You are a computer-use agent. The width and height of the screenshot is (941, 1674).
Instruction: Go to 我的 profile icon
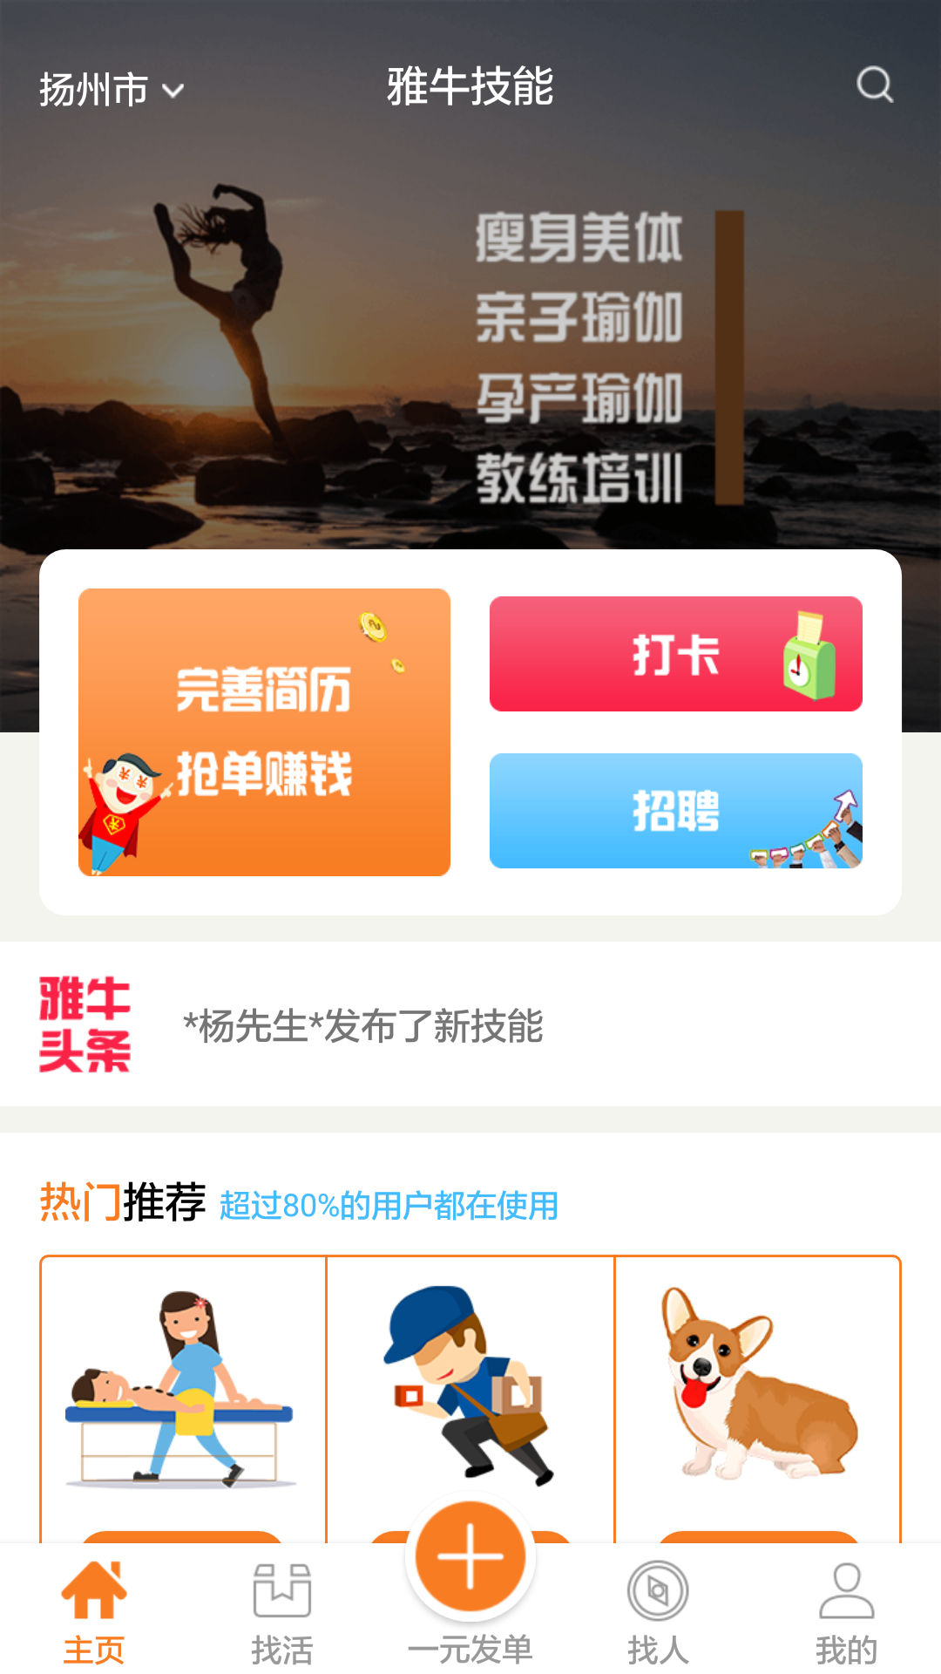click(x=846, y=1590)
